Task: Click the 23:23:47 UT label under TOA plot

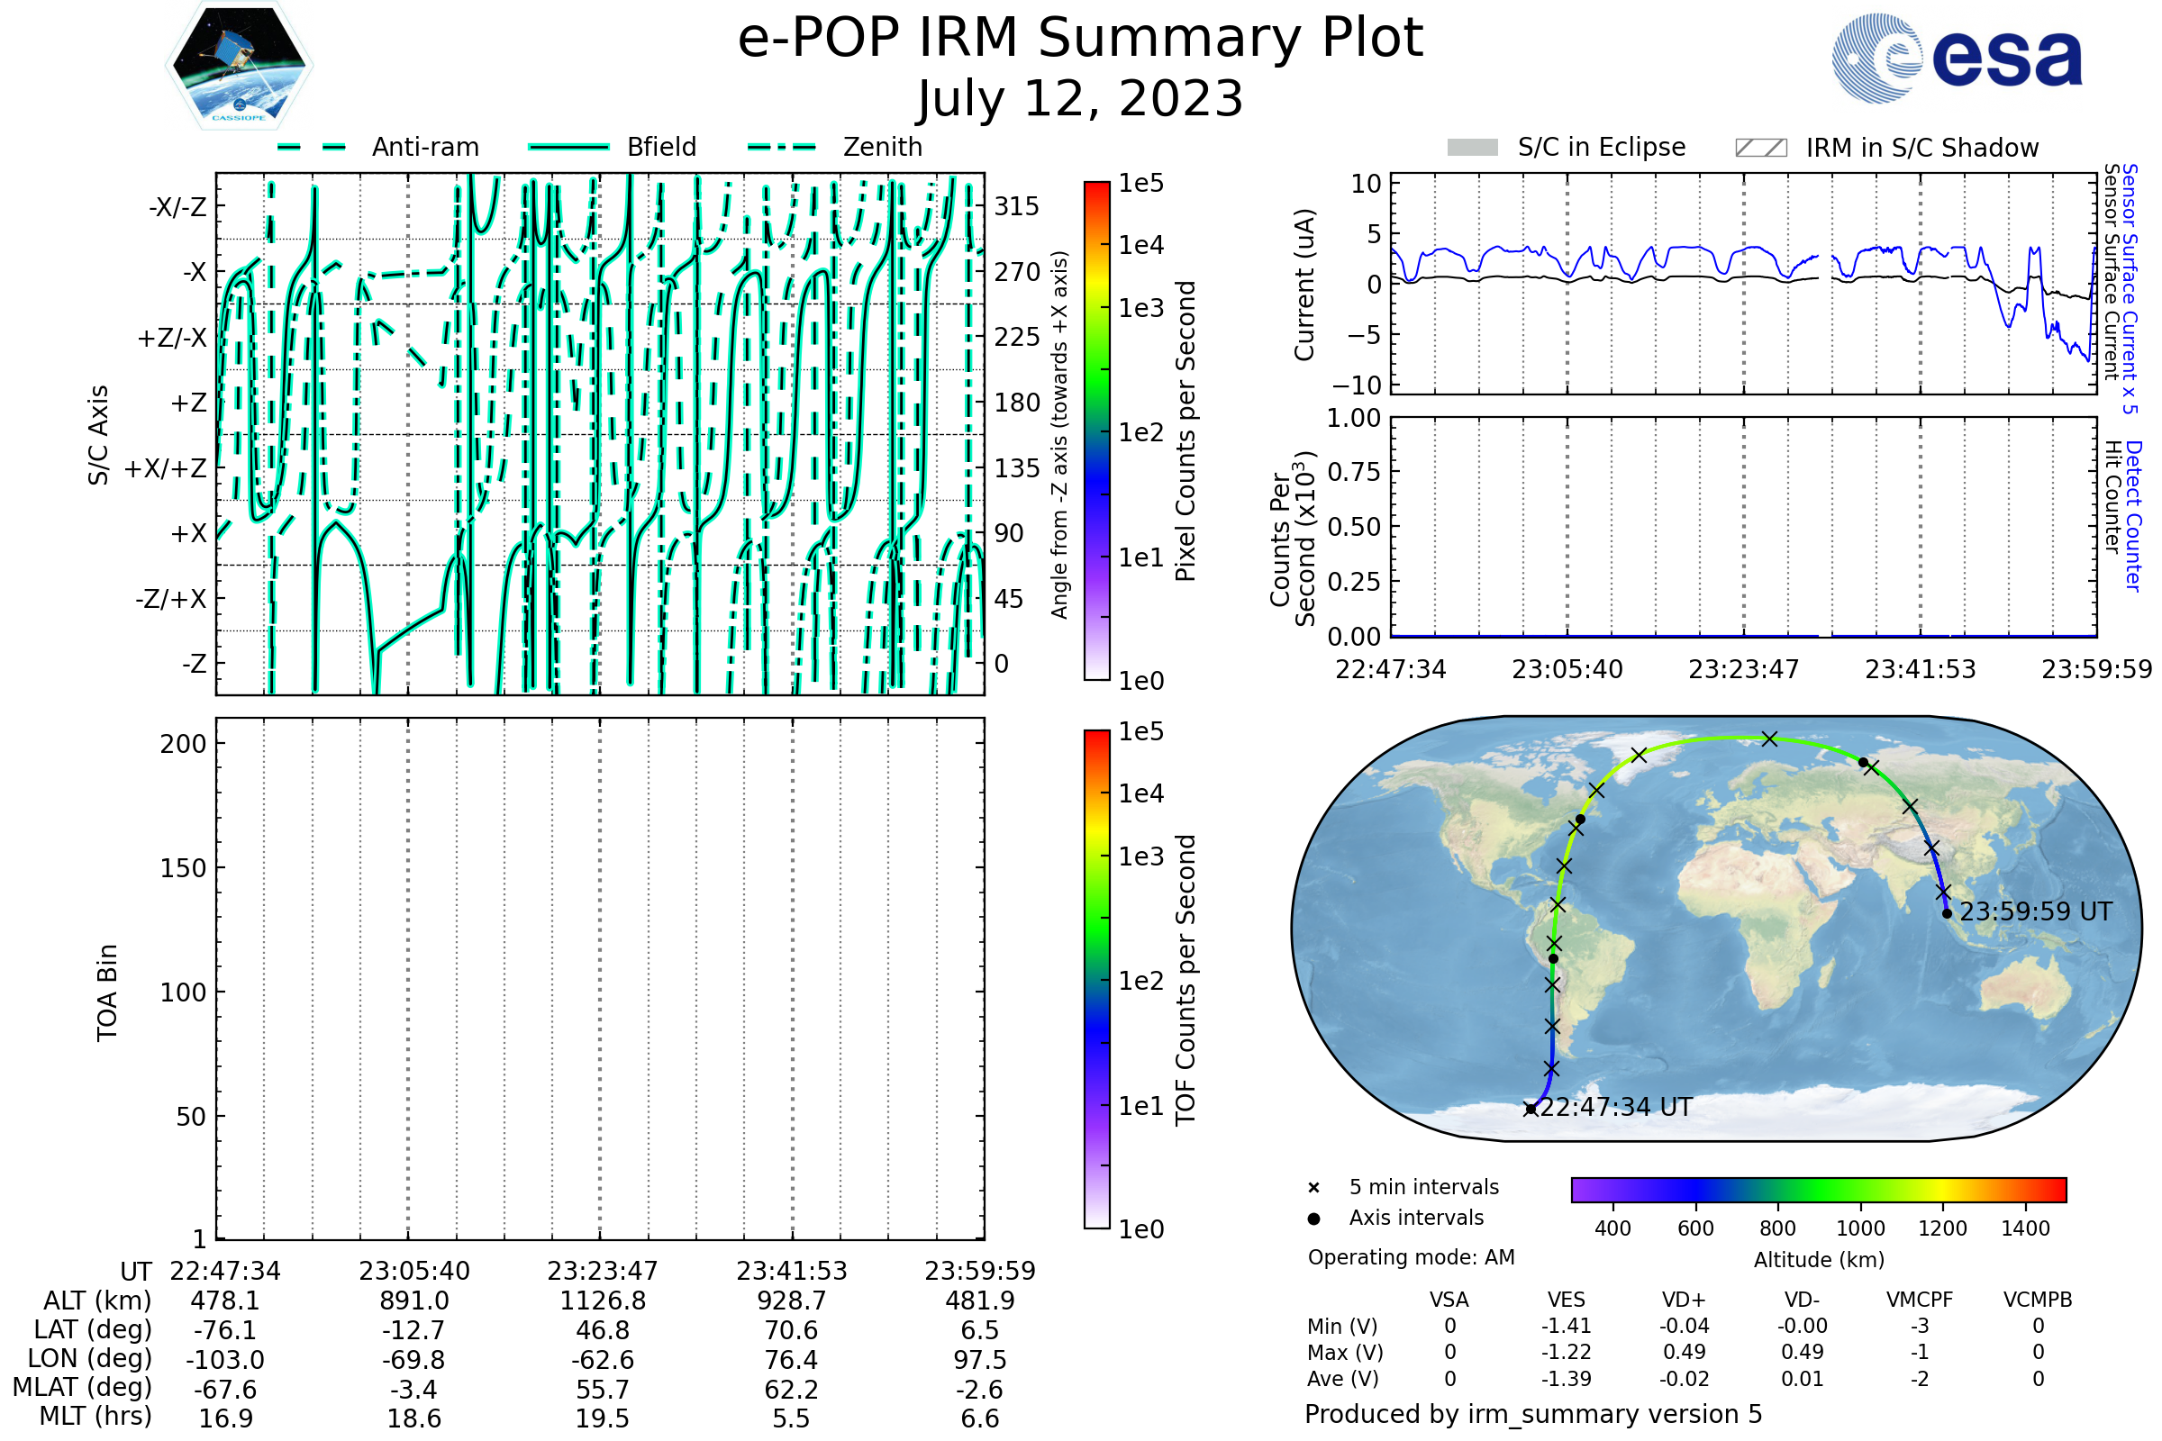Action: pyautogui.click(x=602, y=1271)
